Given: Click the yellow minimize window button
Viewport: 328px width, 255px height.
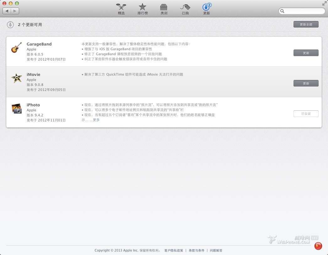Looking at the screenshot, I should [11, 3].
